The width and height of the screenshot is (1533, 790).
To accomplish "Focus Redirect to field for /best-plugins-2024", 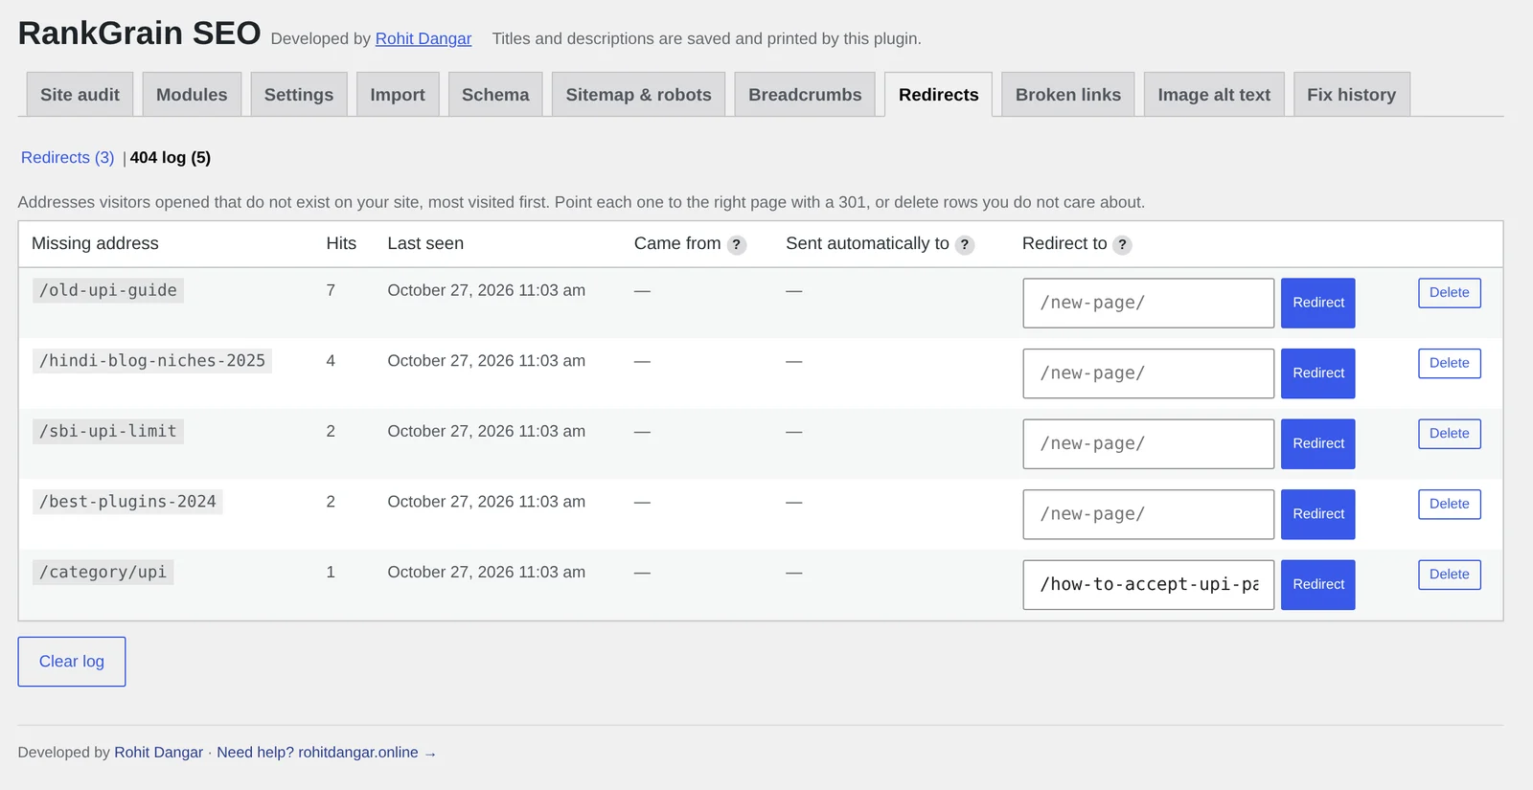I will [1149, 514].
